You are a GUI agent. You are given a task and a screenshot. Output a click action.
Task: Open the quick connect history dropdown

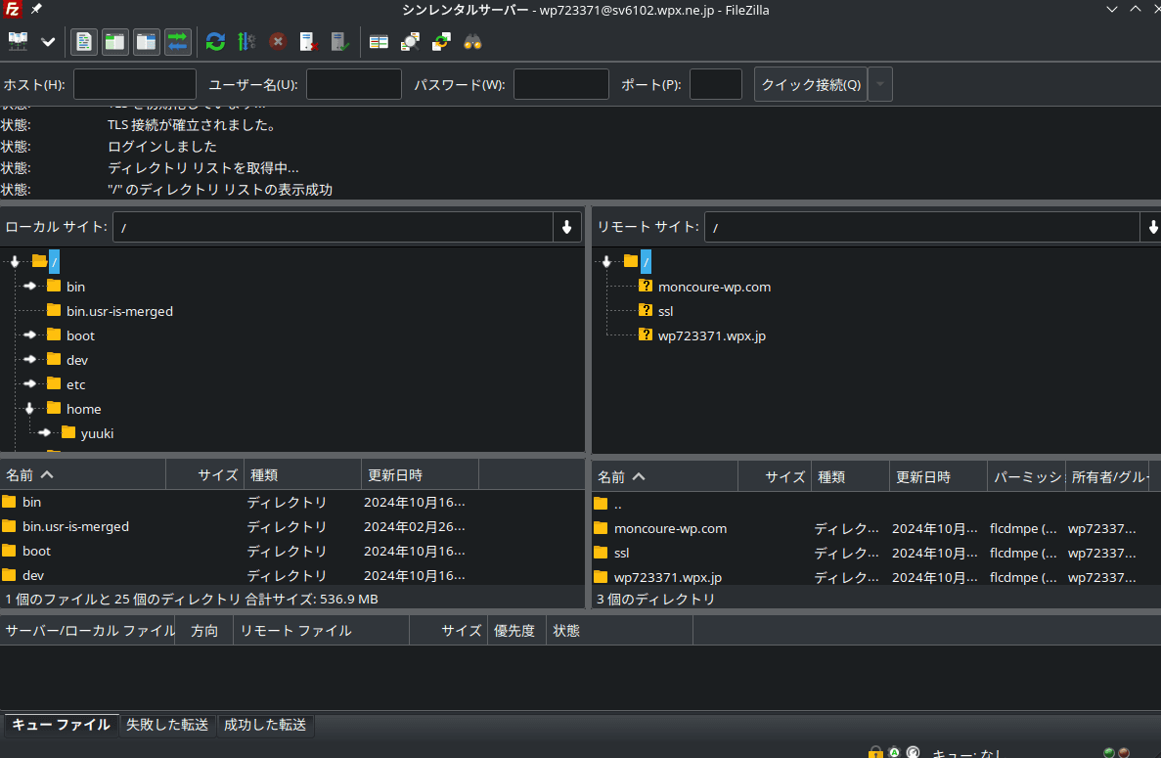879,84
